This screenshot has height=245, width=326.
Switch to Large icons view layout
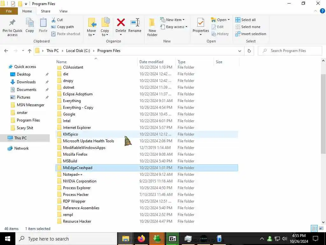coord(321,228)
